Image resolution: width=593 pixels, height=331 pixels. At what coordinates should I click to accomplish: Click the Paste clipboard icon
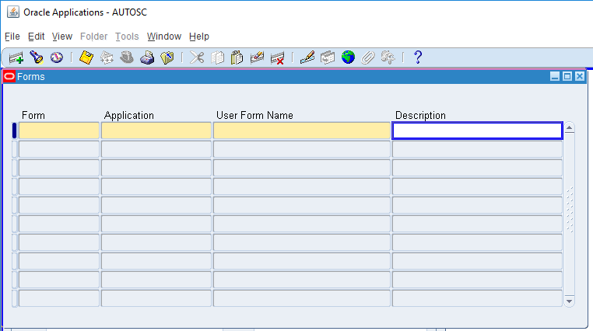tap(237, 57)
